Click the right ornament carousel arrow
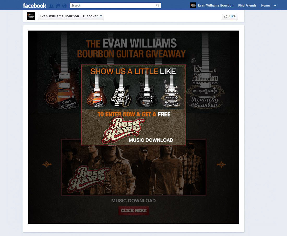 click(221, 164)
